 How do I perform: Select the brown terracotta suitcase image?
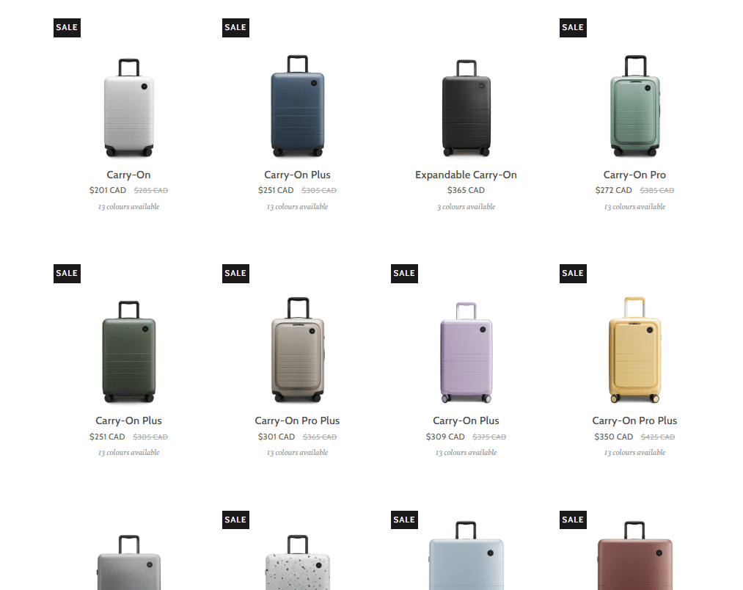635,556
